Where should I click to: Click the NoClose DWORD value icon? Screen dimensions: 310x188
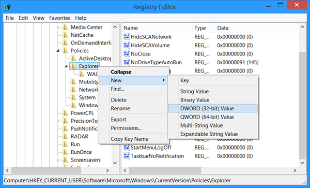click(127, 54)
